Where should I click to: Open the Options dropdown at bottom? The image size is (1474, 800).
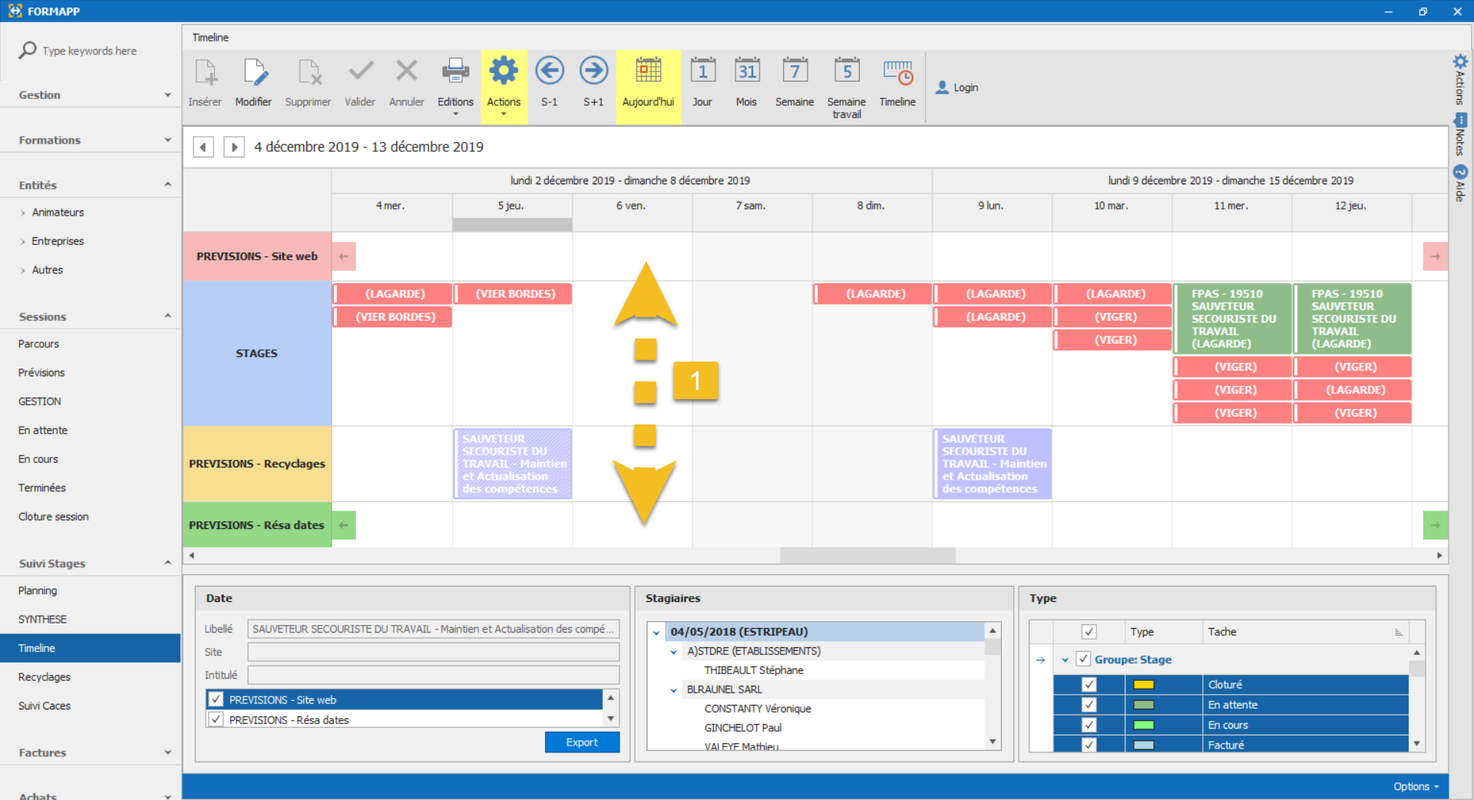[x=1416, y=786]
